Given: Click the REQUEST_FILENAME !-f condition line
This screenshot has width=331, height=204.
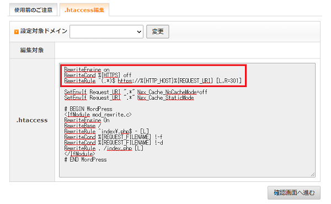Looking at the screenshot, I should [113, 137].
